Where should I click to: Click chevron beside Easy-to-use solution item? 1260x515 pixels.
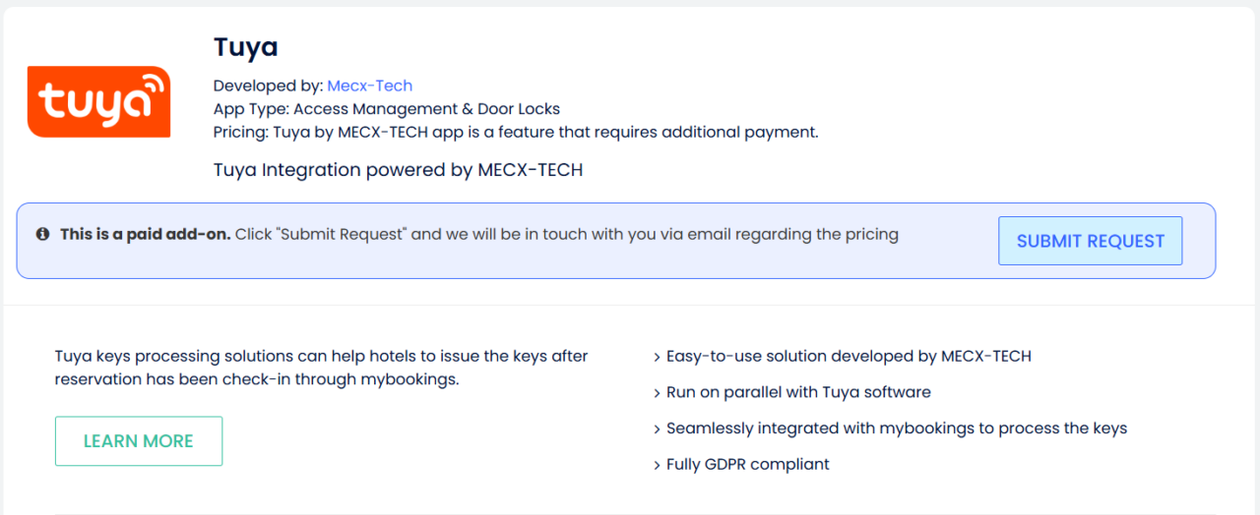657,358
